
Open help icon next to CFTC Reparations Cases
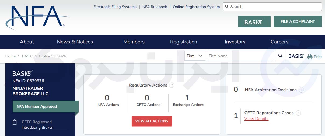coord(298,113)
